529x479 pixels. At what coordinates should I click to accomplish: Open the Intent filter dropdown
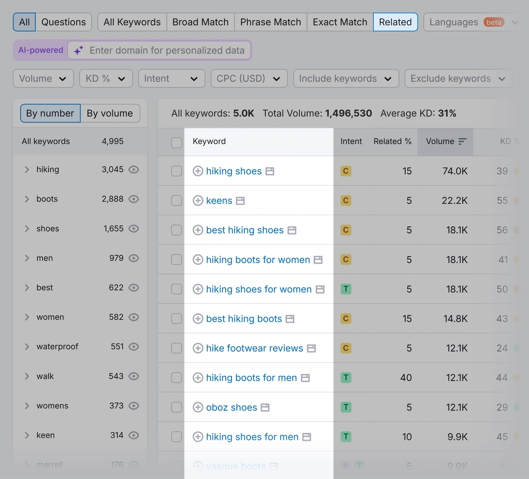(x=171, y=79)
